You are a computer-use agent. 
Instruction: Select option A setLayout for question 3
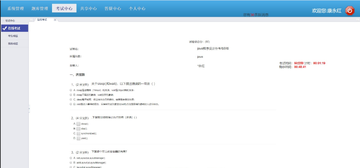[71, 158]
